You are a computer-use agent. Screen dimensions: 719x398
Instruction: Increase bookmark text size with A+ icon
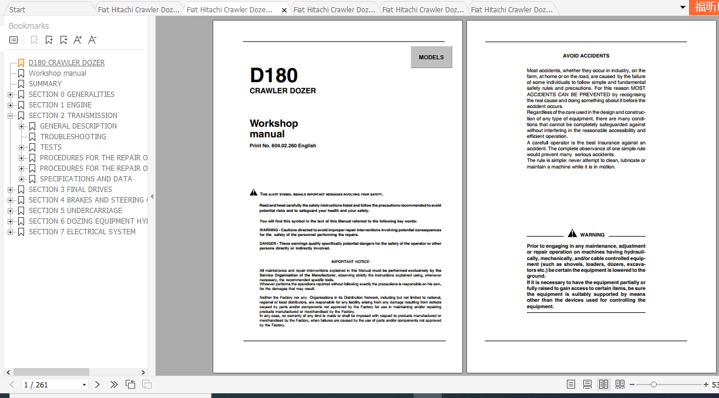[78, 40]
